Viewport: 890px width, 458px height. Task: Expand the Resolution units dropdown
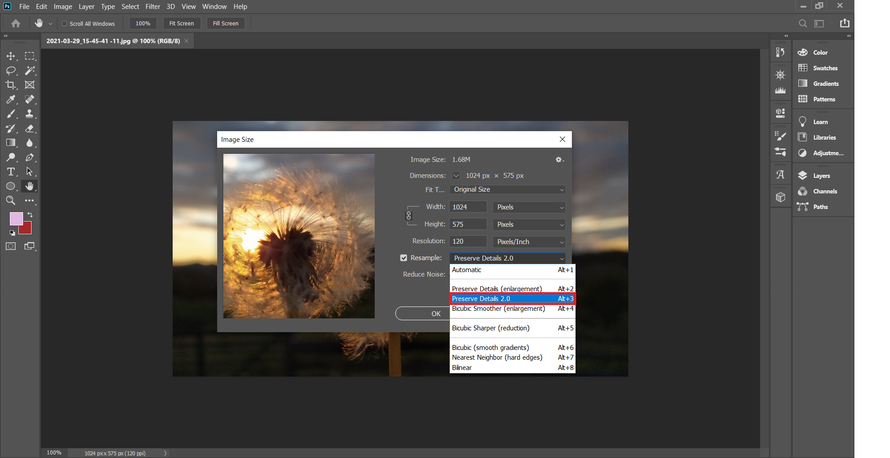click(529, 242)
